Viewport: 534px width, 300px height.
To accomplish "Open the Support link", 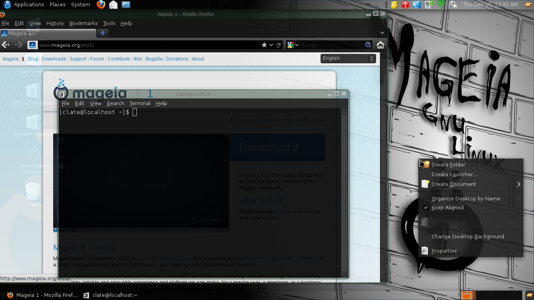I will 78,59.
